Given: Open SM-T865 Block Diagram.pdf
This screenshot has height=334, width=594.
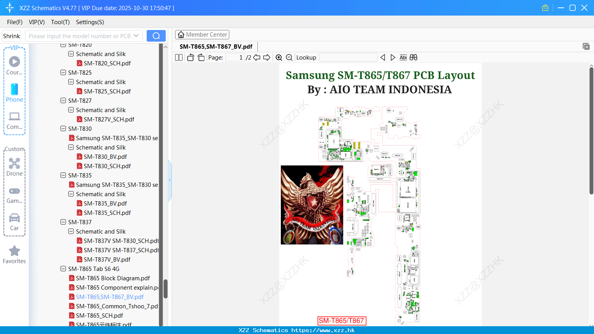Looking at the screenshot, I should [x=113, y=278].
